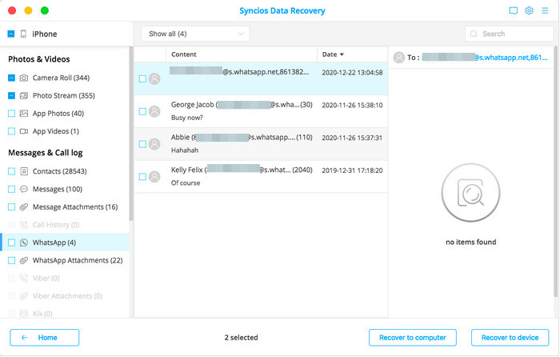Check the Messages (100) checkbox
Viewport: 560px width, 357px height.
(x=11, y=189)
